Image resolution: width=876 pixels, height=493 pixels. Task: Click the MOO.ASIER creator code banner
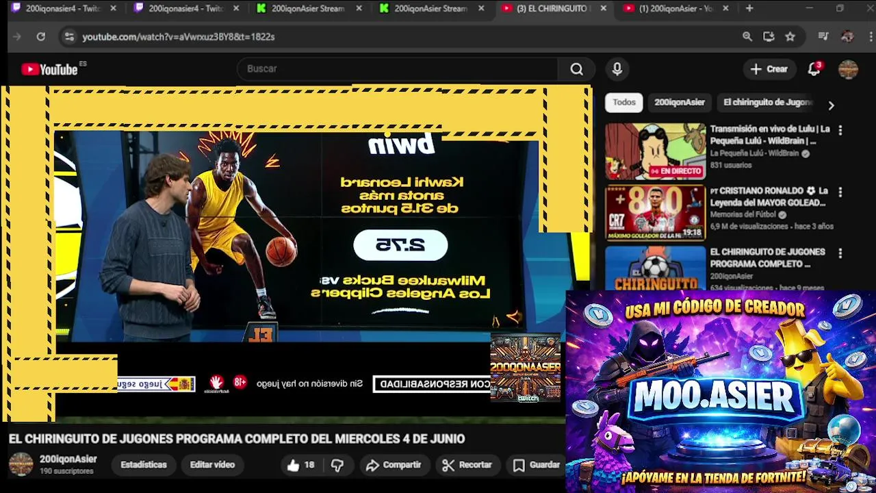tap(721, 392)
